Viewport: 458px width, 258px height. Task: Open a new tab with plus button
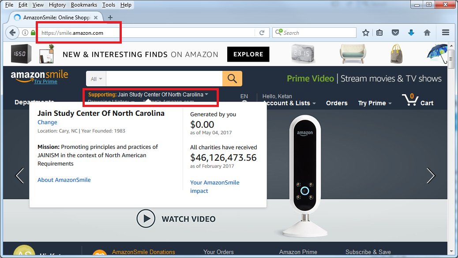tap(110, 18)
